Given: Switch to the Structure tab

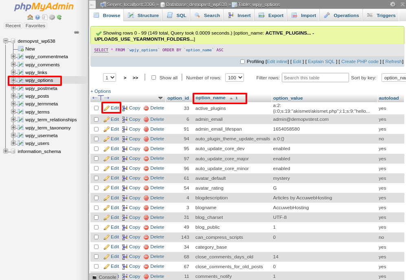Looking at the screenshot, I should tap(143, 15).
